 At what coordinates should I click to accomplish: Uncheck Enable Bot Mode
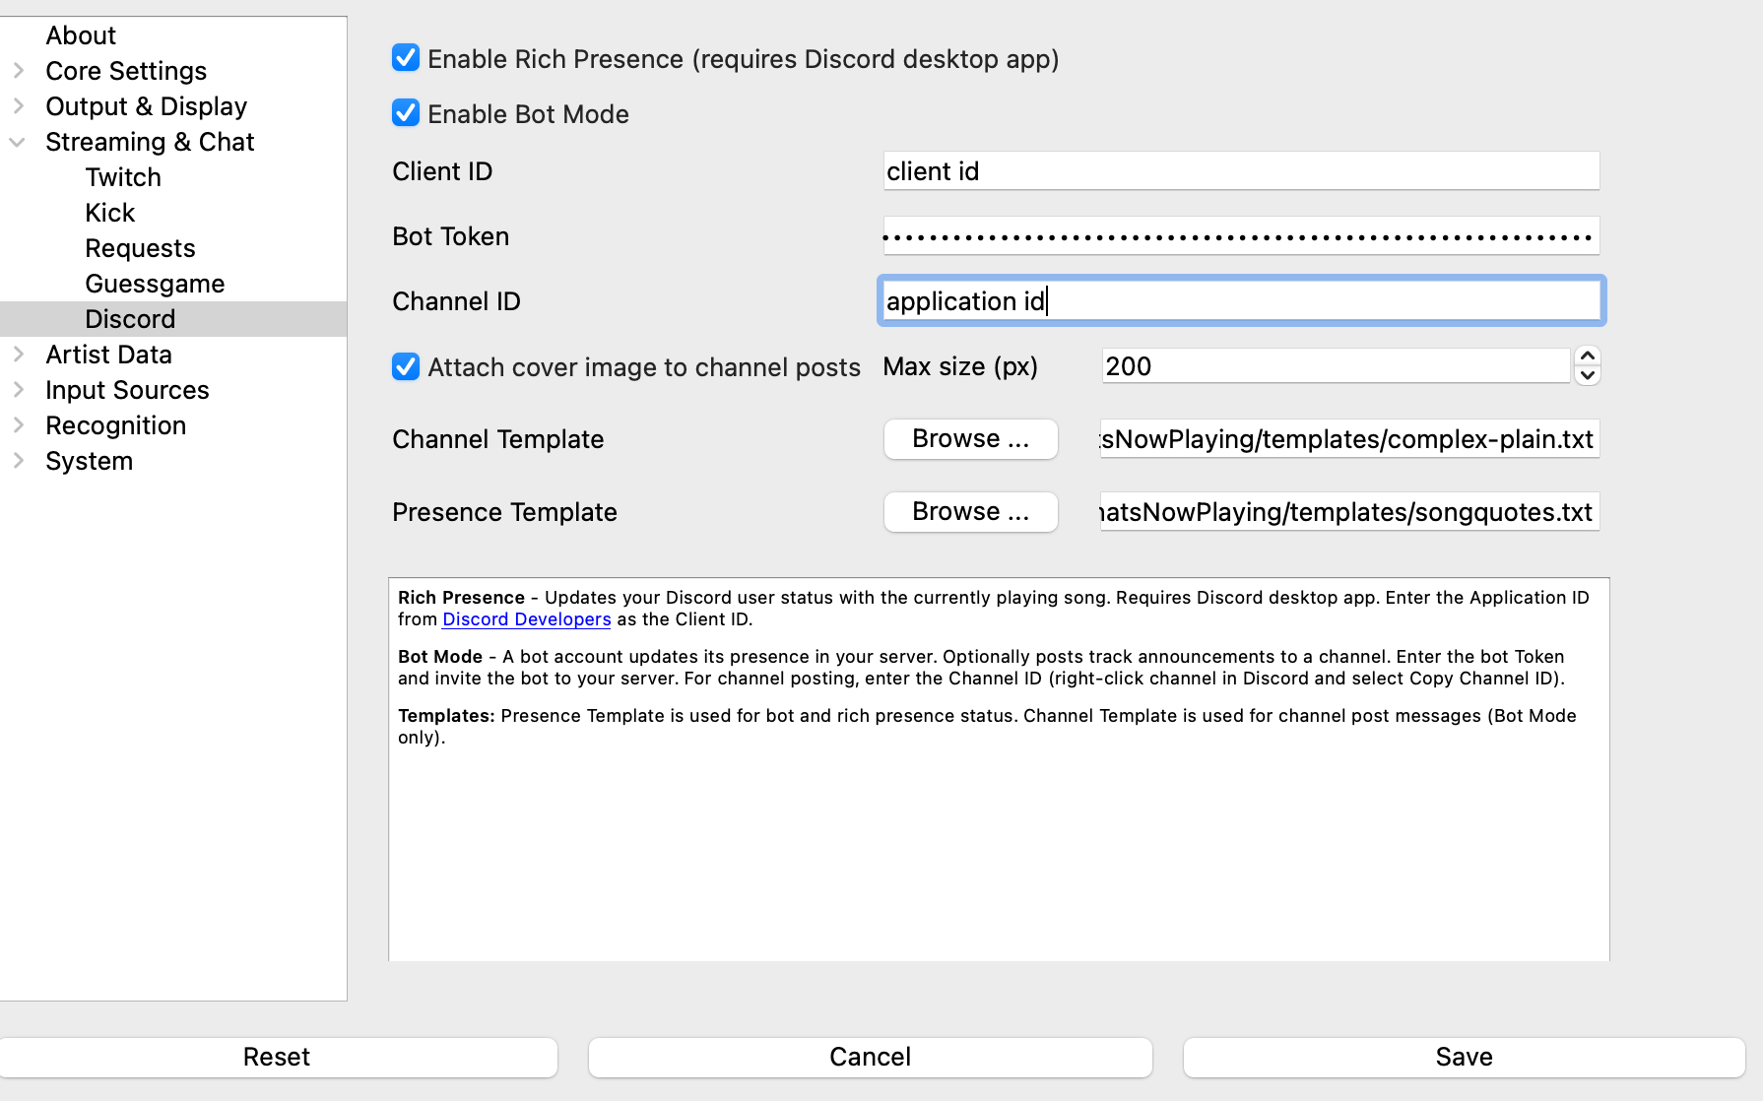click(405, 112)
